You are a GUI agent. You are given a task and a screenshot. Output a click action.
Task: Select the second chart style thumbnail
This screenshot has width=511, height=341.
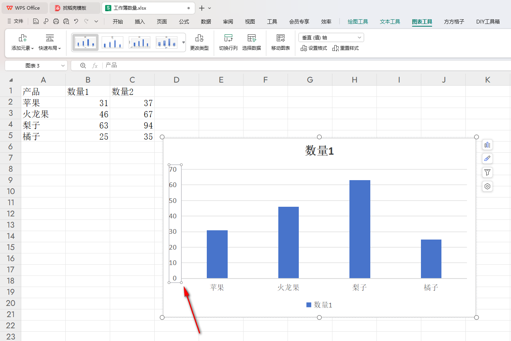[x=112, y=42]
